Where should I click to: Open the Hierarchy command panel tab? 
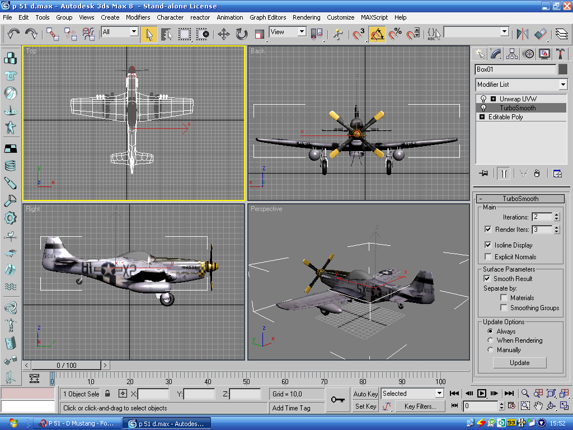tap(511, 54)
